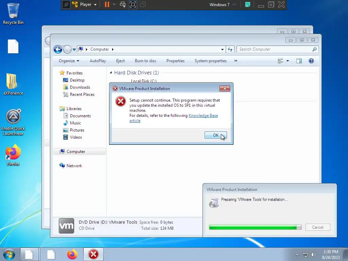Open the Recycle Bin desktop icon

click(x=13, y=13)
